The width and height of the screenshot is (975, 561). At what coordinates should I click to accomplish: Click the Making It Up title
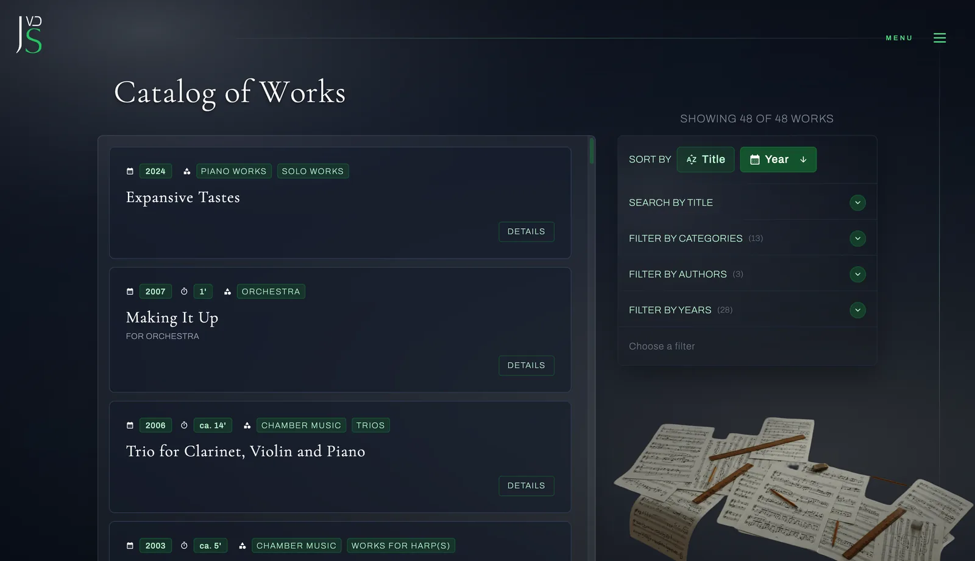172,318
